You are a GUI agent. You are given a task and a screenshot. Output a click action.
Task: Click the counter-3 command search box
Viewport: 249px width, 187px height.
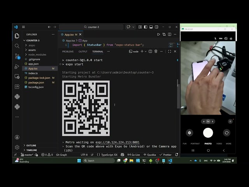click(91, 27)
